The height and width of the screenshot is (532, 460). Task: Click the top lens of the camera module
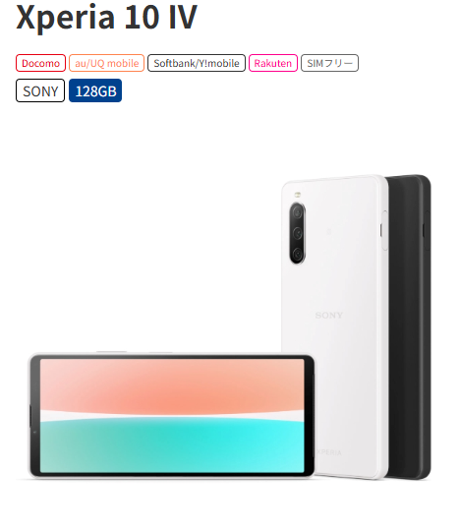pyautogui.click(x=298, y=212)
